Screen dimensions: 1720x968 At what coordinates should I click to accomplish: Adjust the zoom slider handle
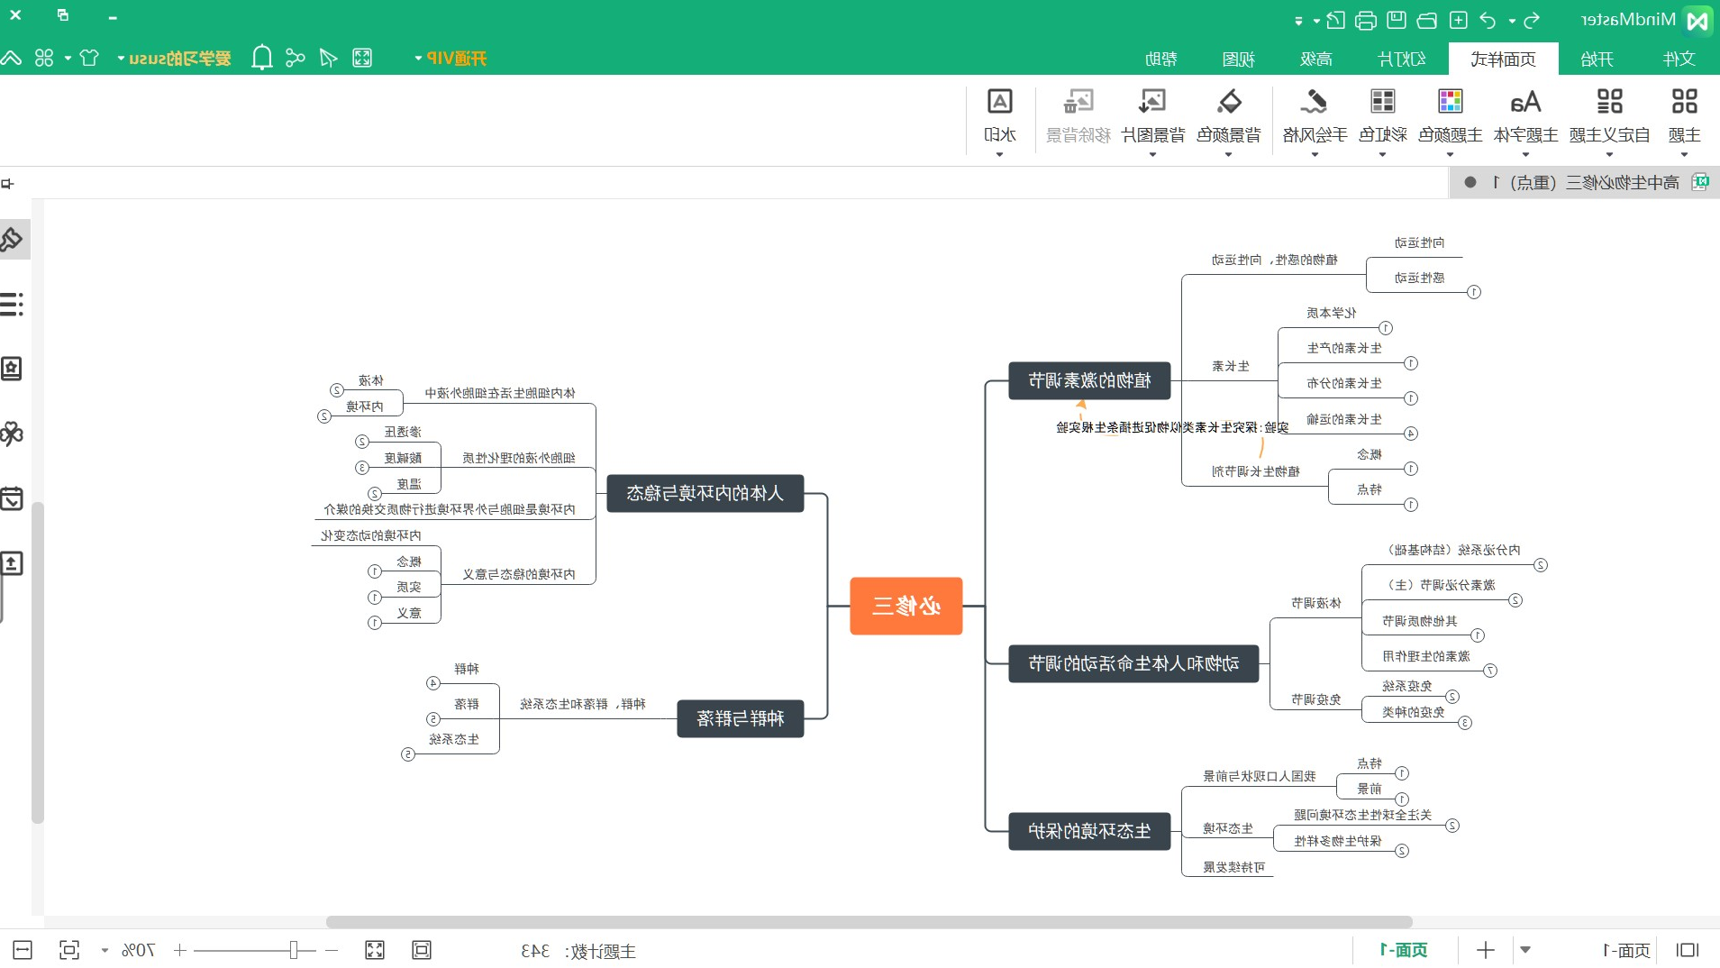(294, 950)
